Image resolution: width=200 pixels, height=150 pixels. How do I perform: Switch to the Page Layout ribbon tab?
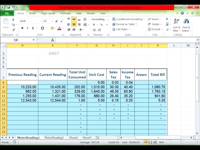pyautogui.click(x=48, y=13)
